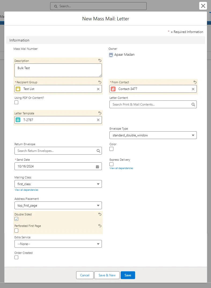Image resolution: width=211 pixels, height=288 pixels.
Task: Tick the Using PDF Or Content checkbox
Action: 16,102
